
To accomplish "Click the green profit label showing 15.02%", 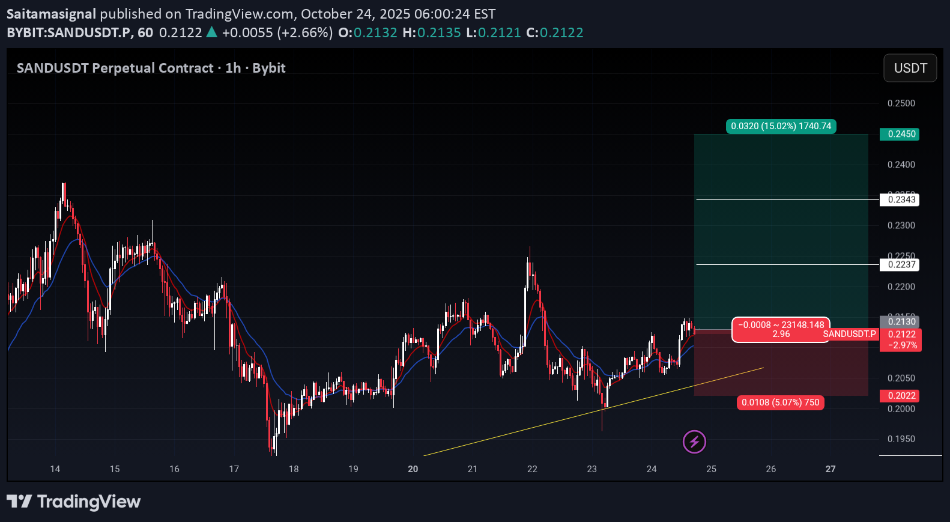I will pos(781,126).
